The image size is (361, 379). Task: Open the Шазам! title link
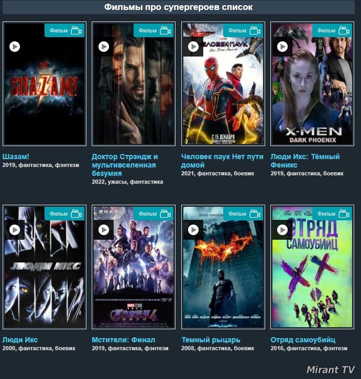pyautogui.click(x=16, y=157)
